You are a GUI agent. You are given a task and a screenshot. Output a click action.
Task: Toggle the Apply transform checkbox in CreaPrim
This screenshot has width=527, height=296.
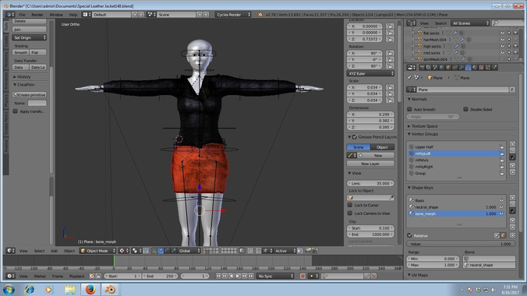tap(15, 111)
